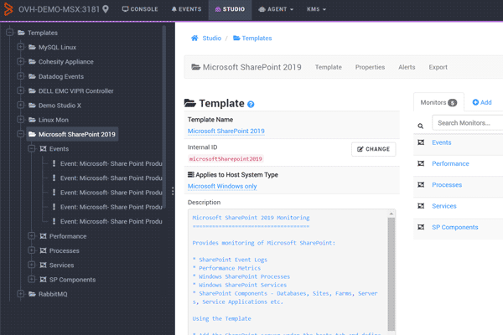
Task: Open the KMS dropdown menu
Action: pyautogui.click(x=316, y=9)
